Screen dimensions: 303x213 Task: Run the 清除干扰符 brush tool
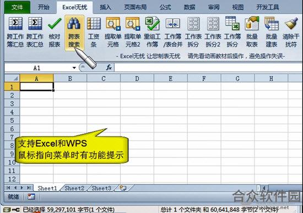[x=291, y=32]
